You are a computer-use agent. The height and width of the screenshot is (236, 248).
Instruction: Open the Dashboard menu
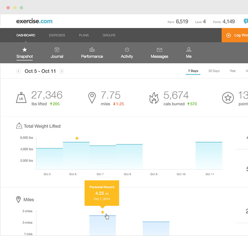coord(26,35)
